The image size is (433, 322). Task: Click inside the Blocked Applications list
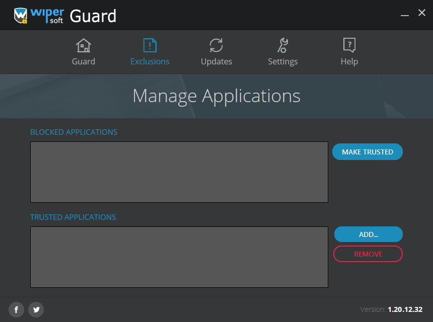coord(179,172)
